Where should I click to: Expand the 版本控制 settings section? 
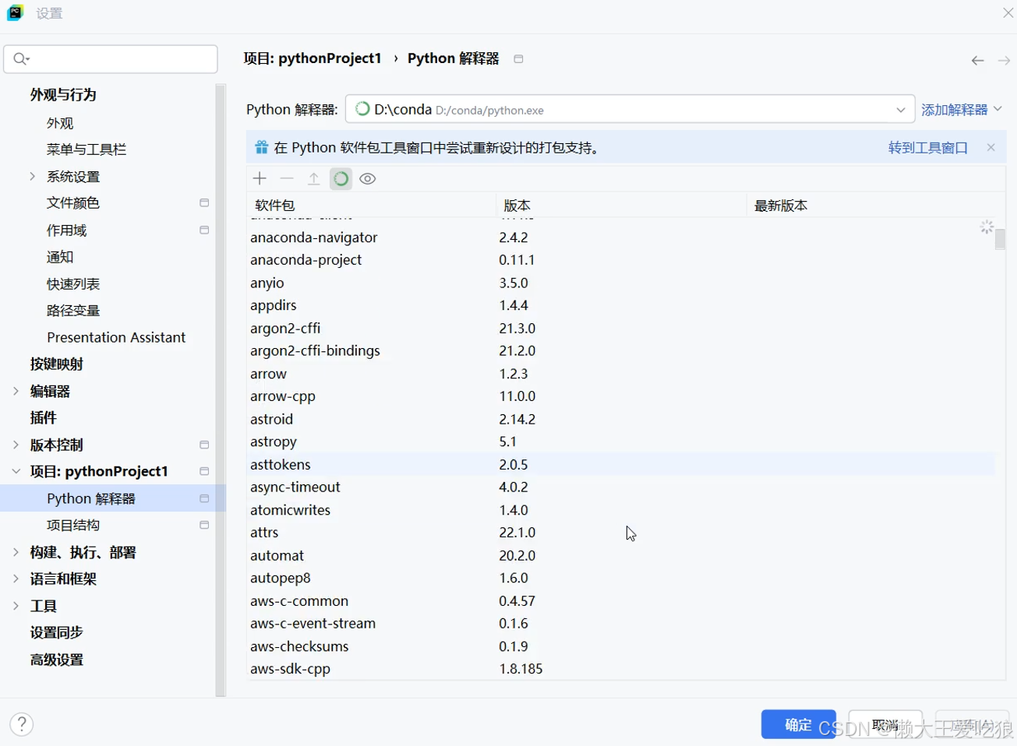pos(16,445)
